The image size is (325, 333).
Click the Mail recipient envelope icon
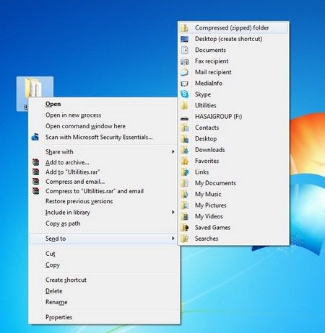point(185,72)
